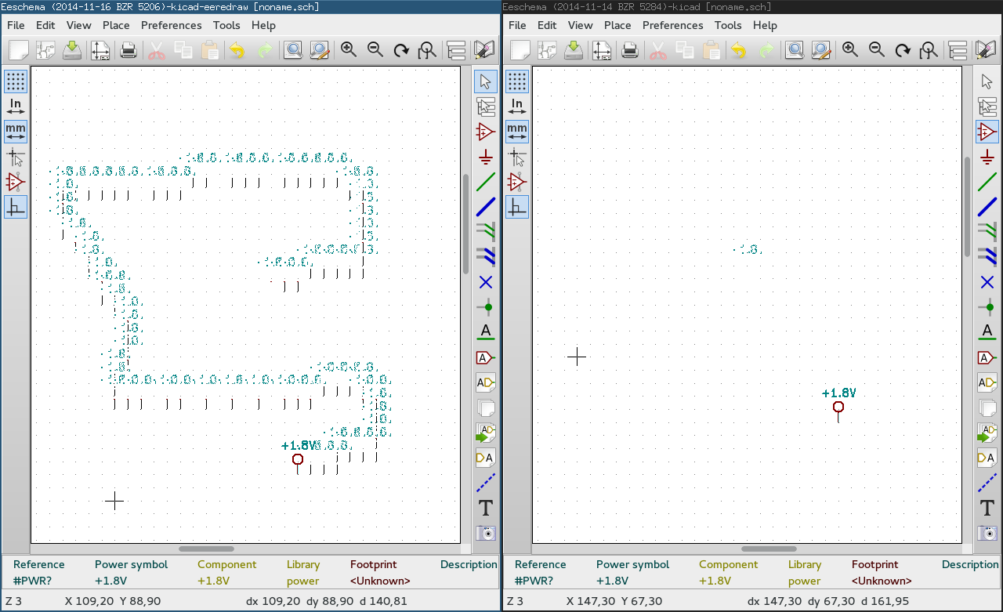Open the Tools menu in left window
This screenshot has width=1003, height=612.
pos(226,25)
